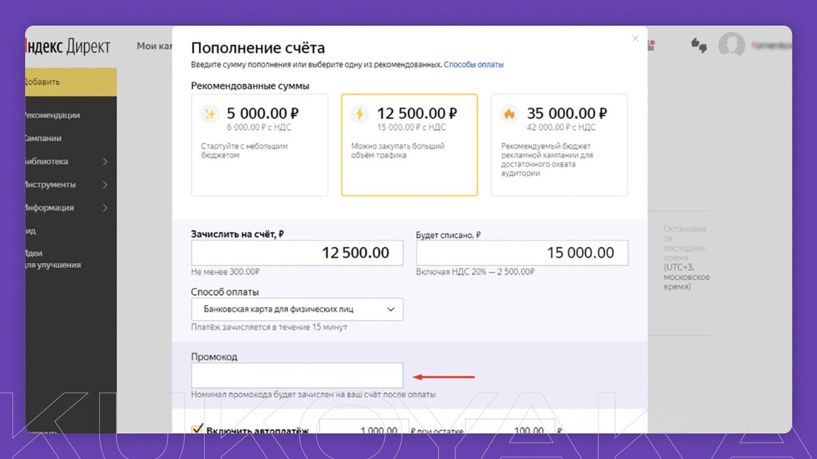
Task: Click the lightning icon on 12 500 card
Action: pyautogui.click(x=360, y=113)
